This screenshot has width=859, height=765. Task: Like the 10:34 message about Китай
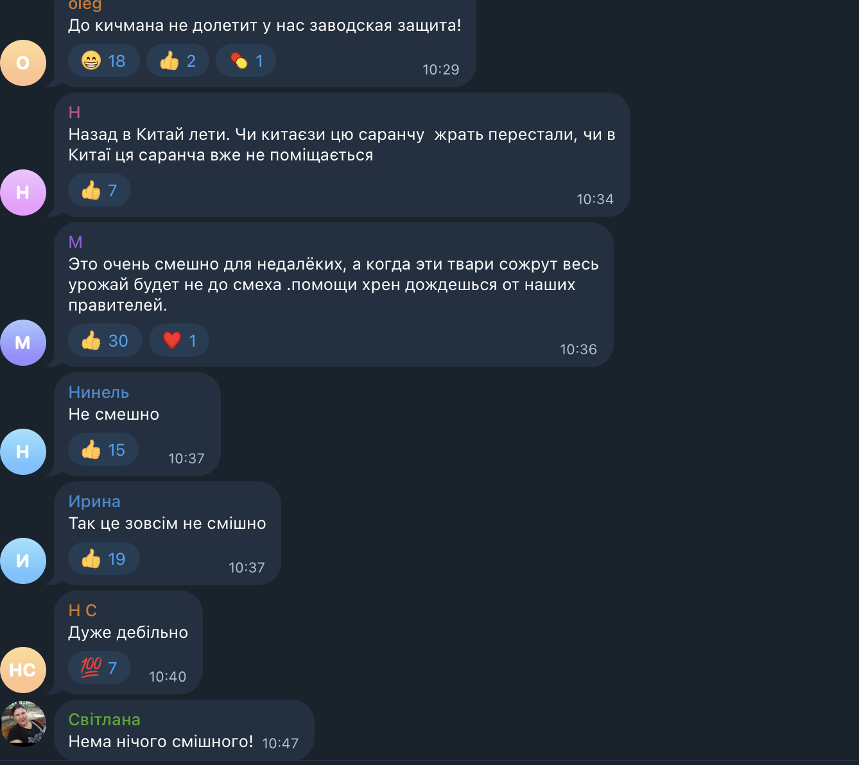pyautogui.click(x=99, y=191)
